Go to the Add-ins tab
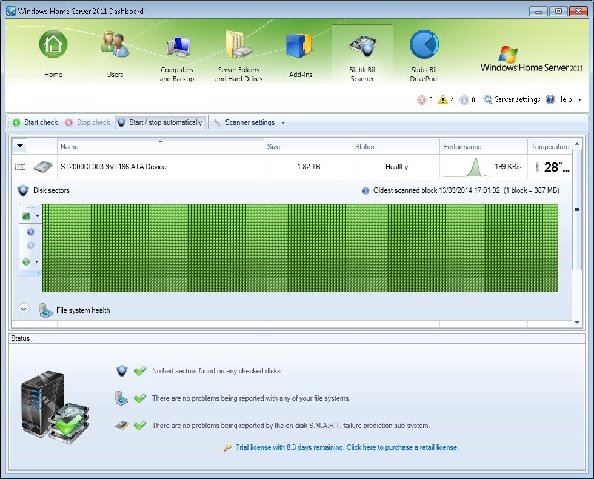The width and height of the screenshot is (594, 479). click(x=301, y=55)
